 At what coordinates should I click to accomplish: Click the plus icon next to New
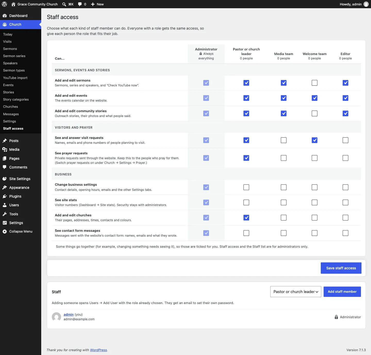93,4
